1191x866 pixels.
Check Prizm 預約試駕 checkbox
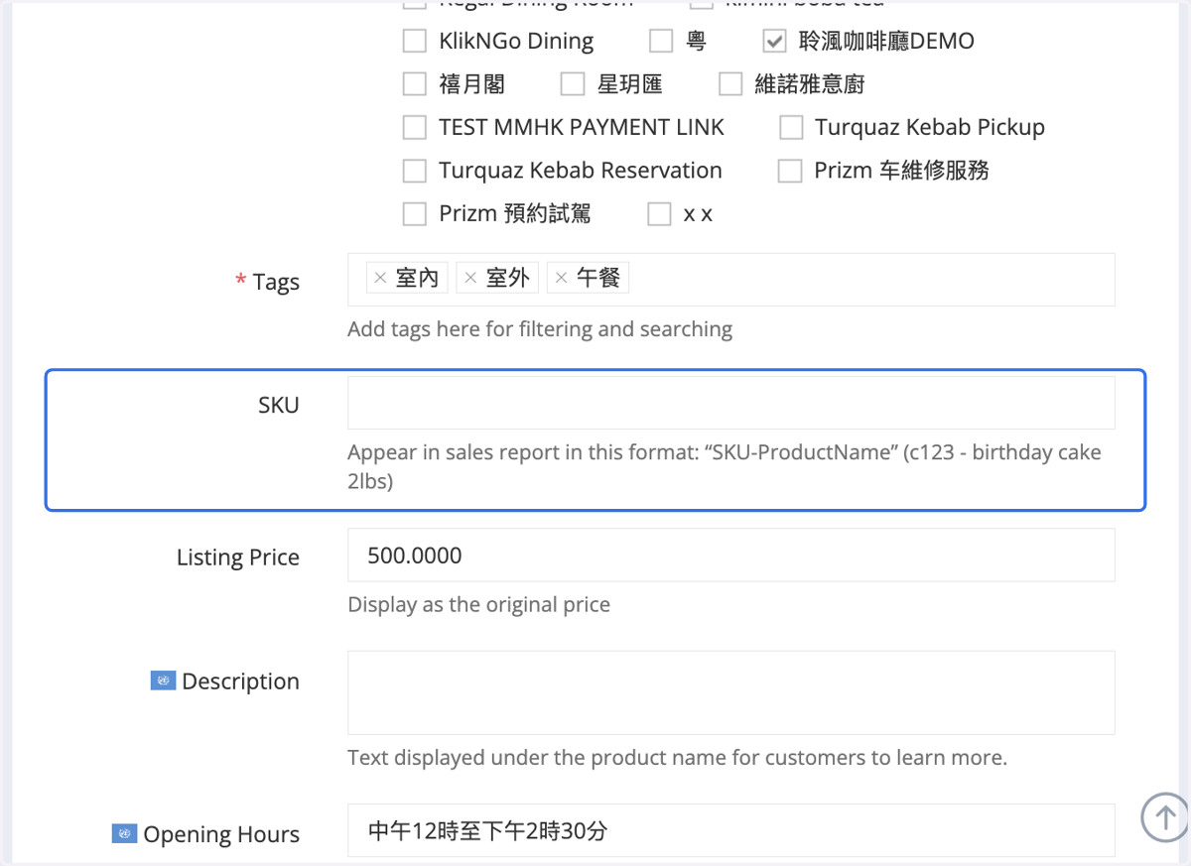[415, 213]
